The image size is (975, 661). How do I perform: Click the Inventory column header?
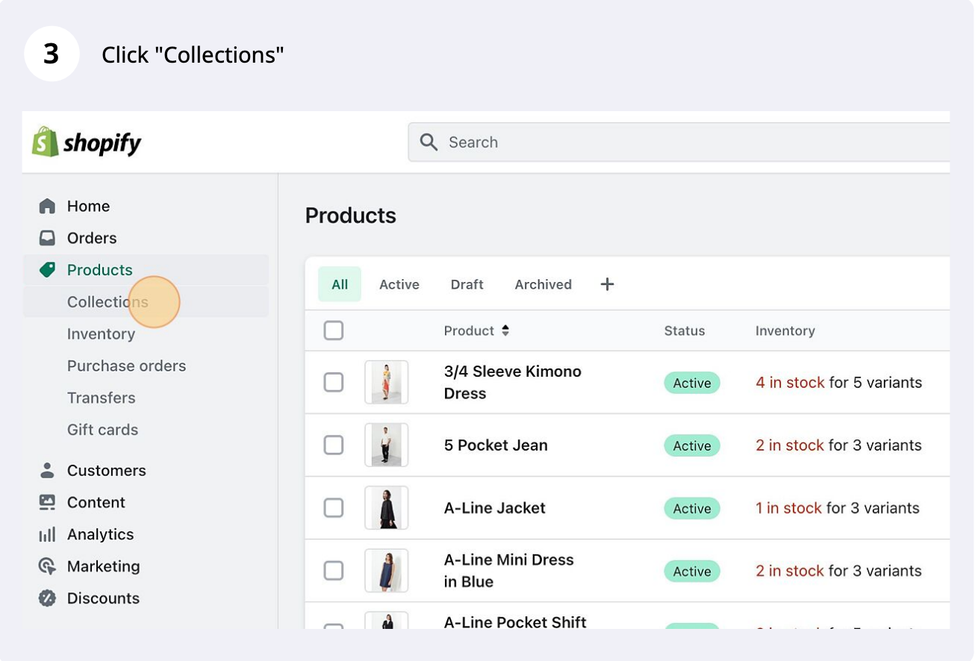785,330
